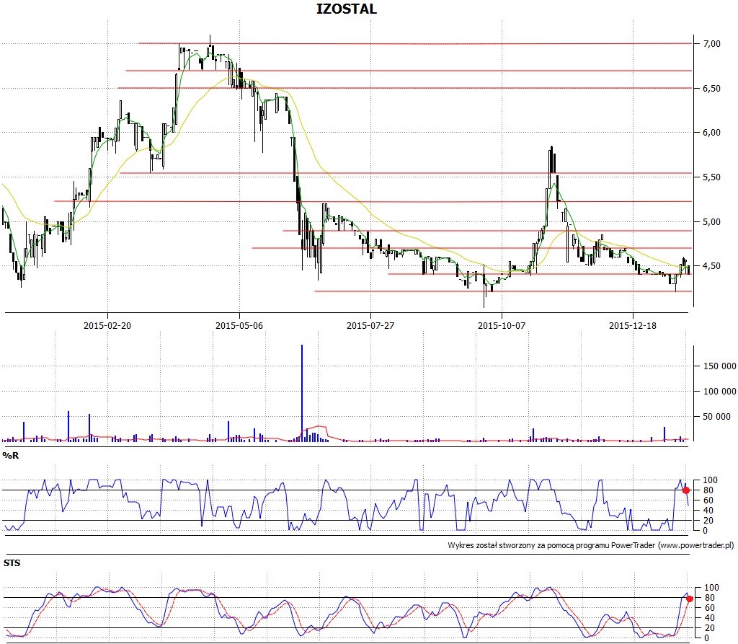Select the 5,50 price axis label
The height and width of the screenshot is (644, 738).
711,177
